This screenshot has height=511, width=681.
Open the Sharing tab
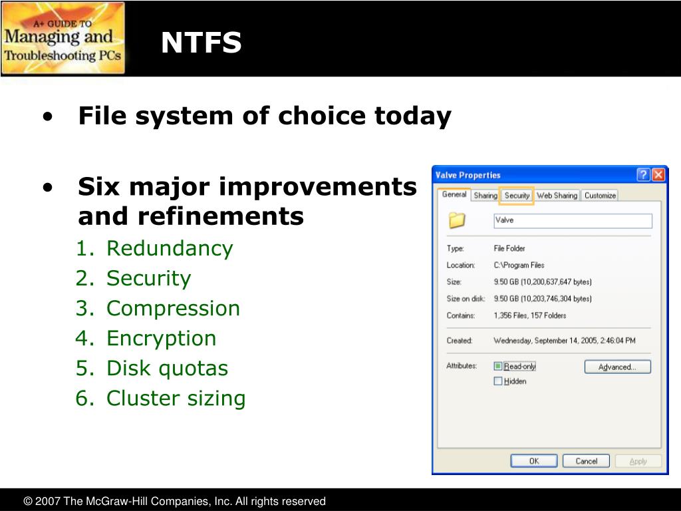pyautogui.click(x=485, y=196)
